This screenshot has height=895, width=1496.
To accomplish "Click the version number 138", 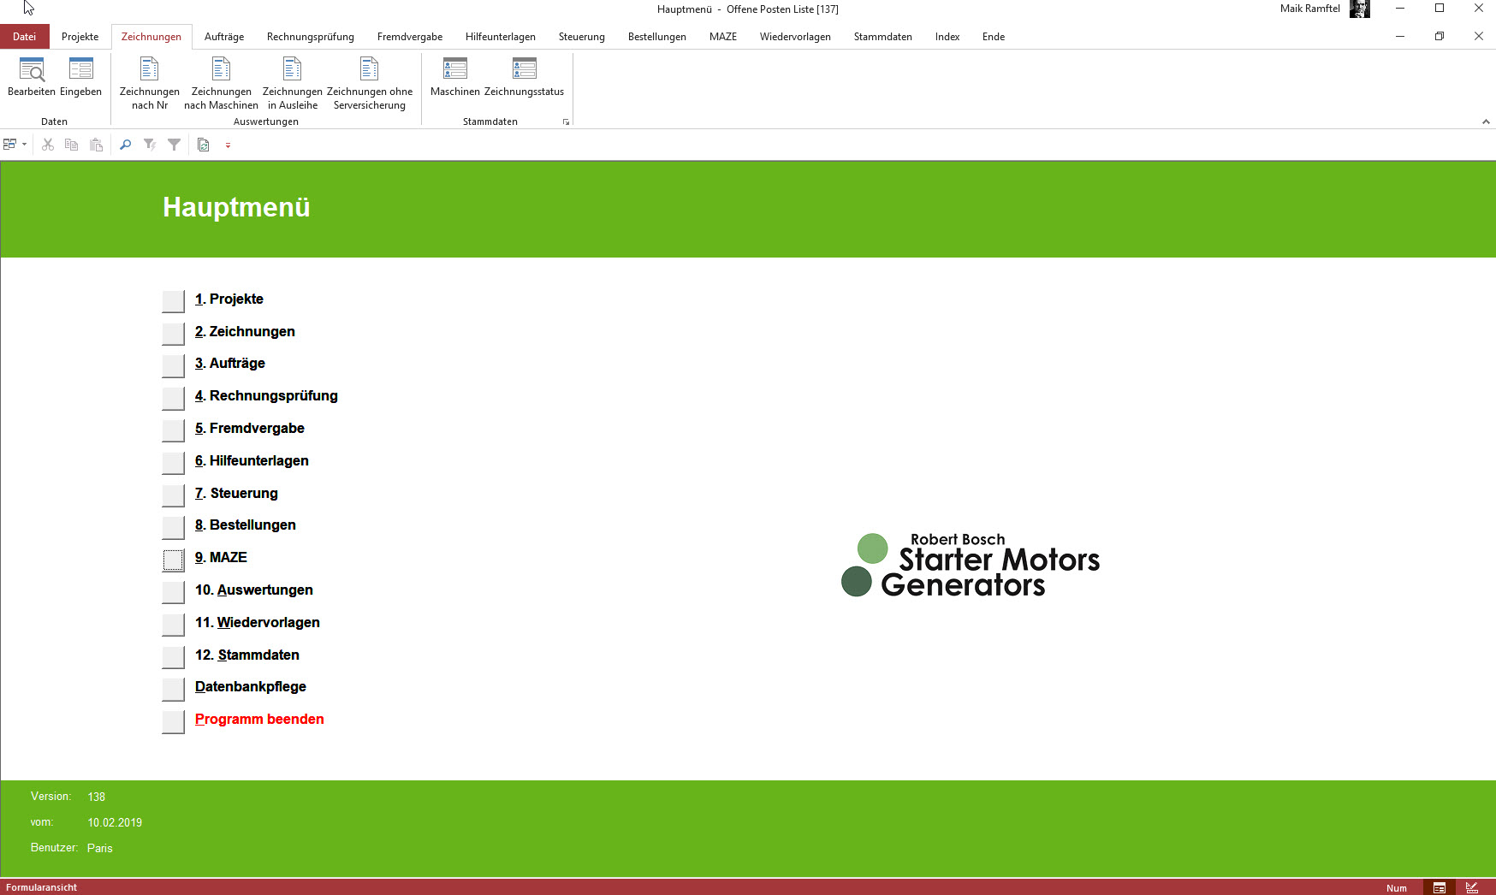I will click(x=96, y=797).
